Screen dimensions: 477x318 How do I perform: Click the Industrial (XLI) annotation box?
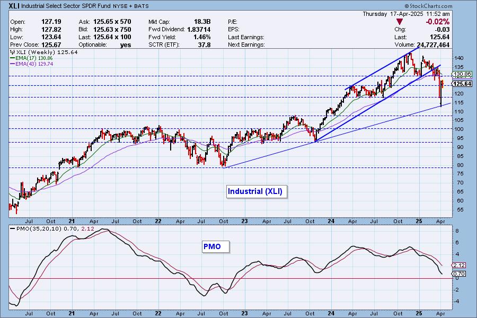pos(257,191)
